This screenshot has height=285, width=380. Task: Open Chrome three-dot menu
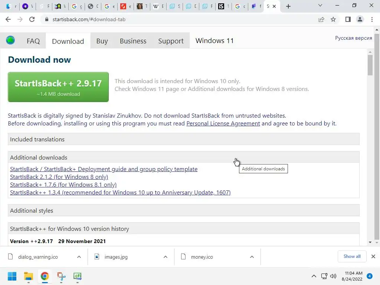point(372,19)
